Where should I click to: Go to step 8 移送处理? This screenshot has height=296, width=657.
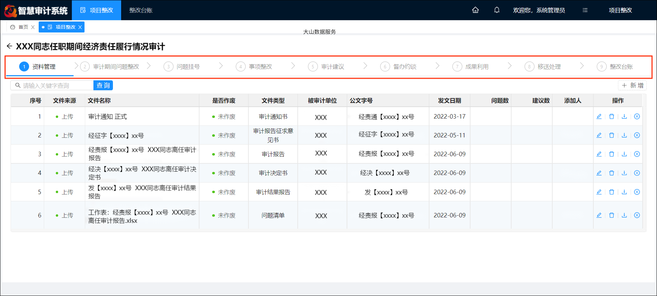point(543,67)
